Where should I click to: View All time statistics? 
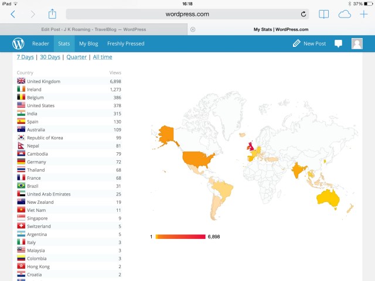[102, 57]
